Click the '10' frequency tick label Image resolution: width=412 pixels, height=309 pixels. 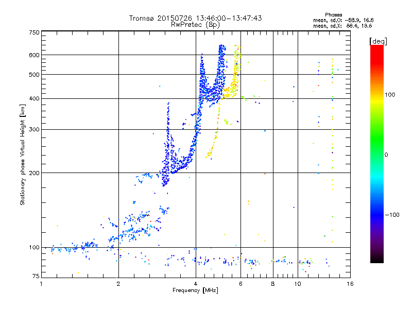(298, 284)
